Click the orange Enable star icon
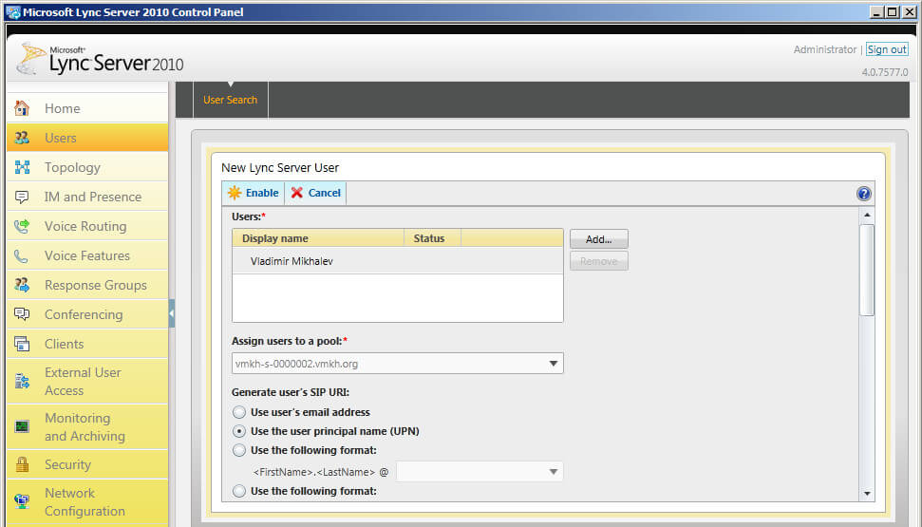The image size is (922, 527). point(235,193)
